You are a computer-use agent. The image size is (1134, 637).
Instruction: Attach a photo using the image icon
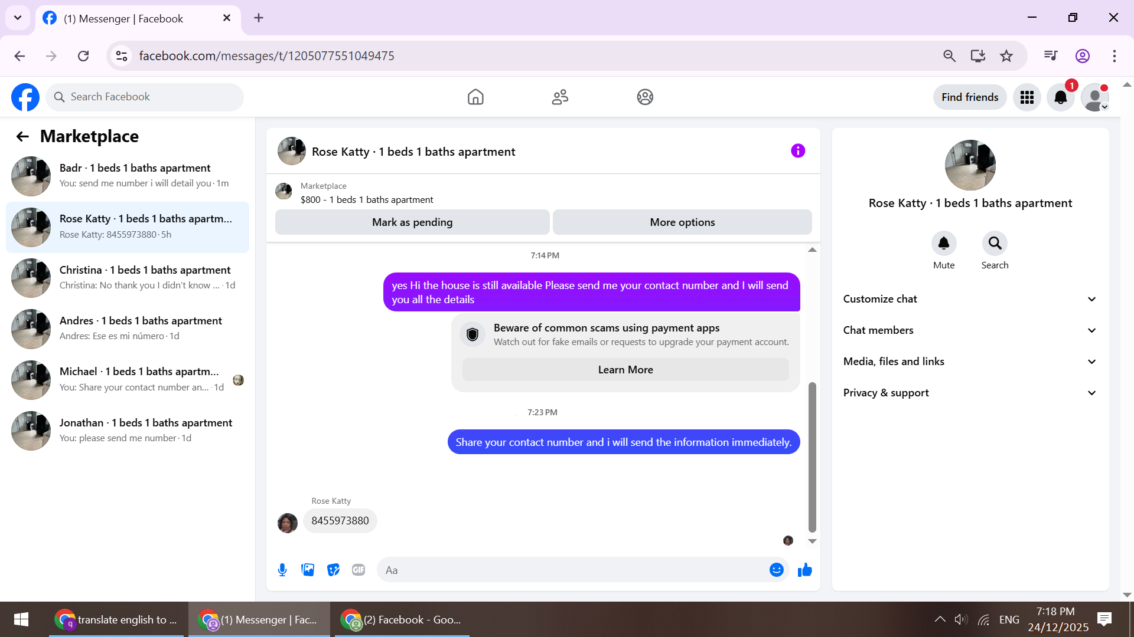click(308, 570)
